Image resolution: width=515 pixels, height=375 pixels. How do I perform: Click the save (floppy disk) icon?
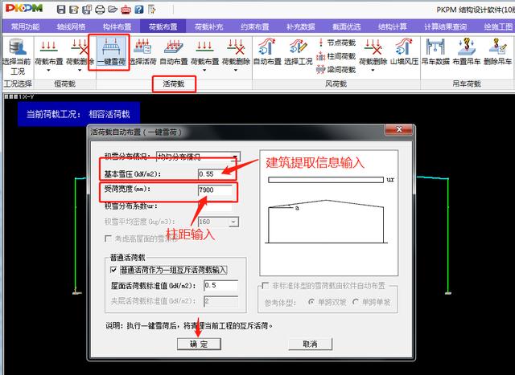coord(61,10)
